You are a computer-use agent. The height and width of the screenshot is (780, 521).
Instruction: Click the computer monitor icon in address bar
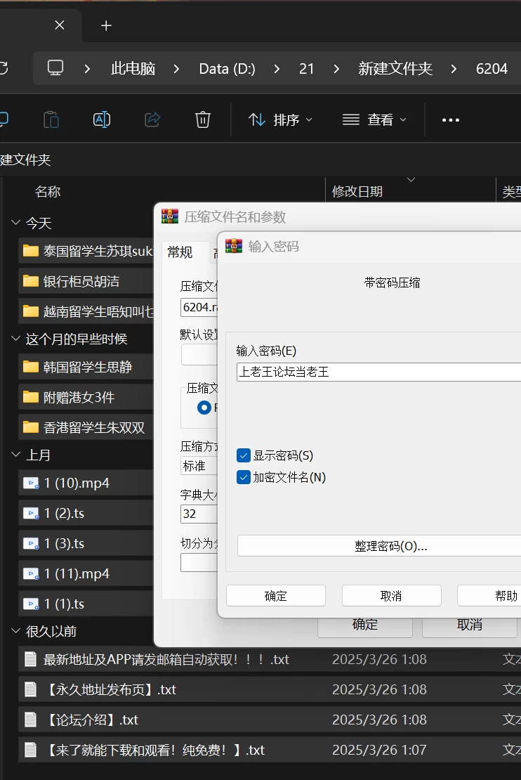55,67
